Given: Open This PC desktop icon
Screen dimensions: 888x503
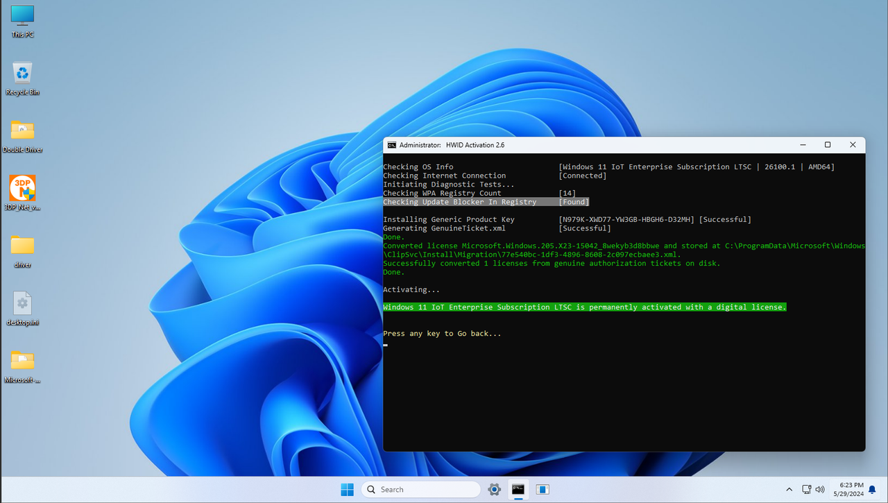Looking at the screenshot, I should (22, 22).
